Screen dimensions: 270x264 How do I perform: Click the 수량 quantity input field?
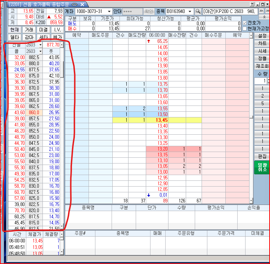pos(261,81)
